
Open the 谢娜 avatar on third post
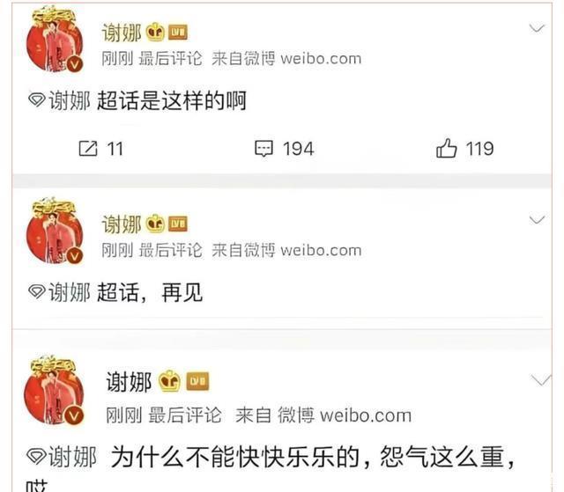click(x=54, y=390)
